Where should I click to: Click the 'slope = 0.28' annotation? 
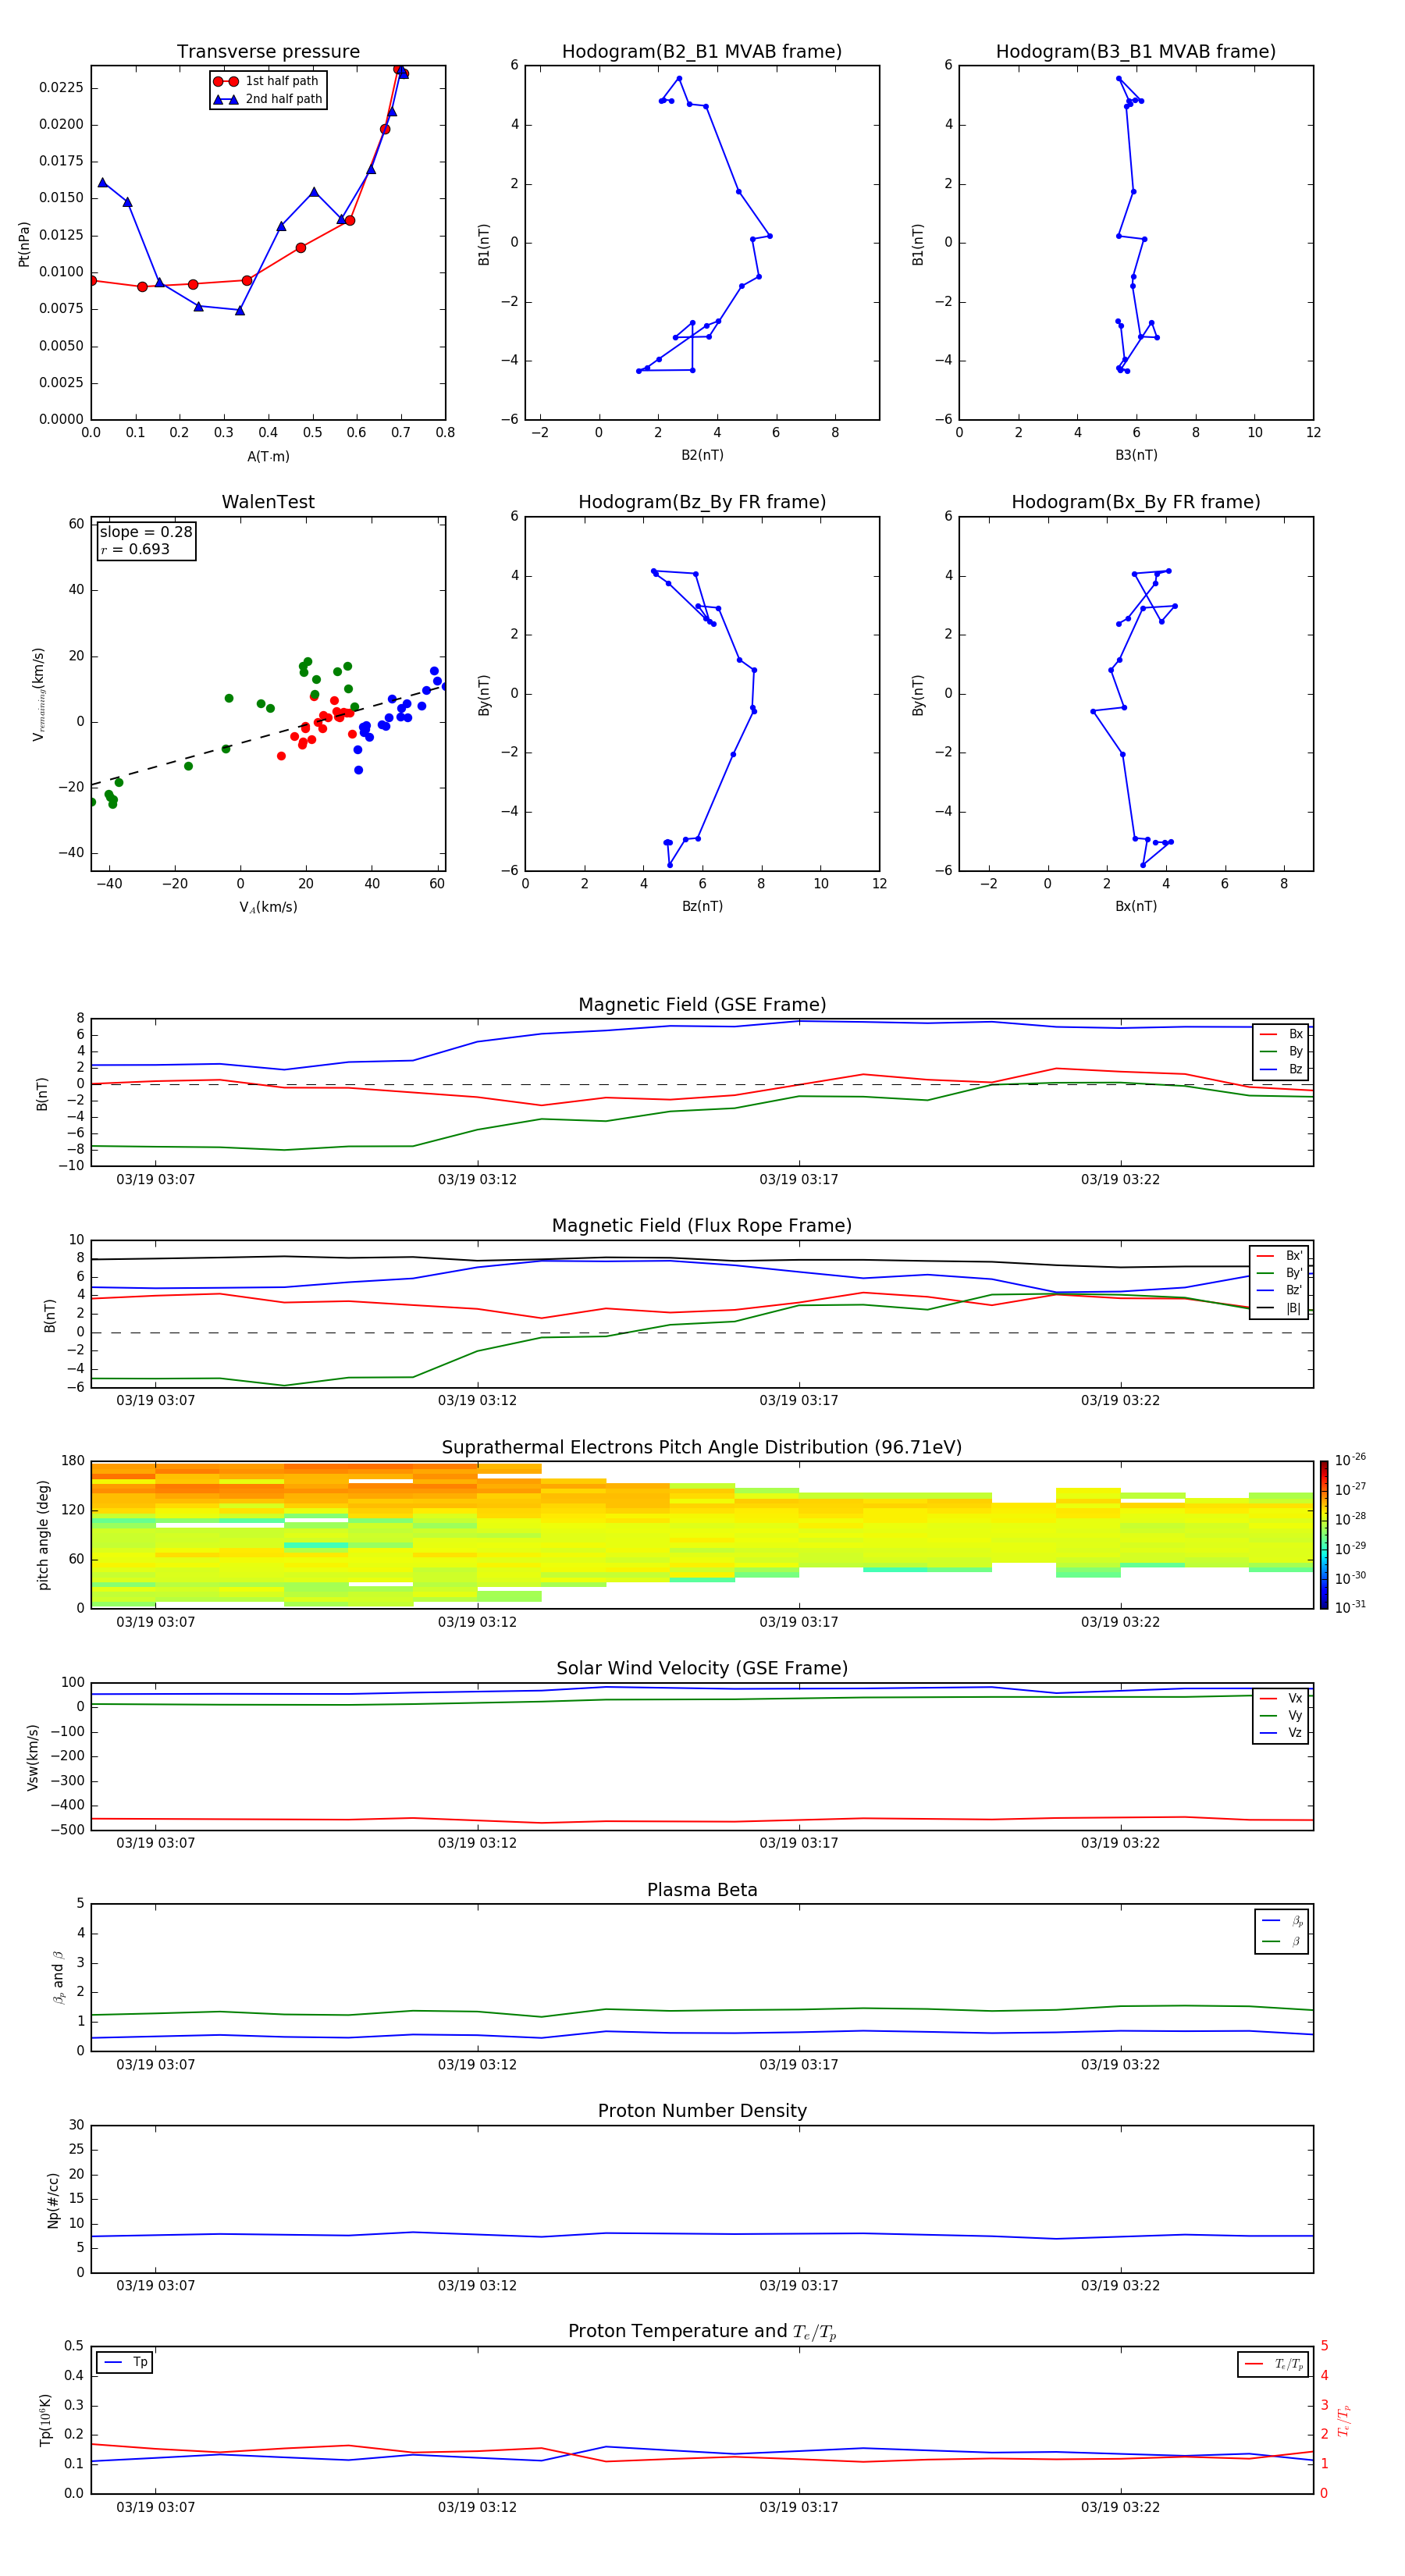146,532
